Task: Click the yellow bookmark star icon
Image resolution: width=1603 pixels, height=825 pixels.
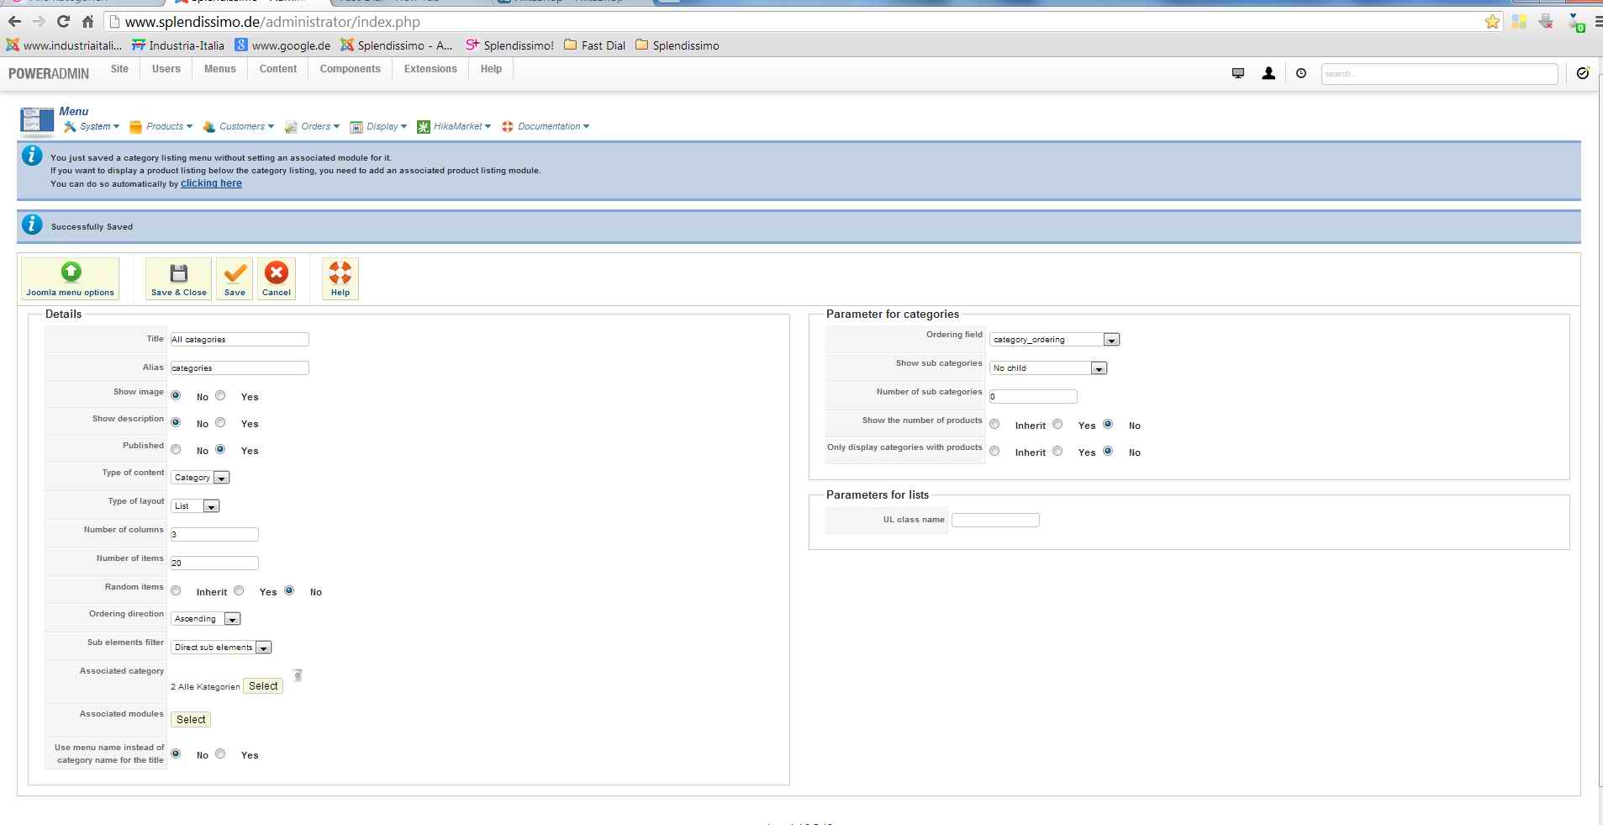Action: click(x=1492, y=22)
